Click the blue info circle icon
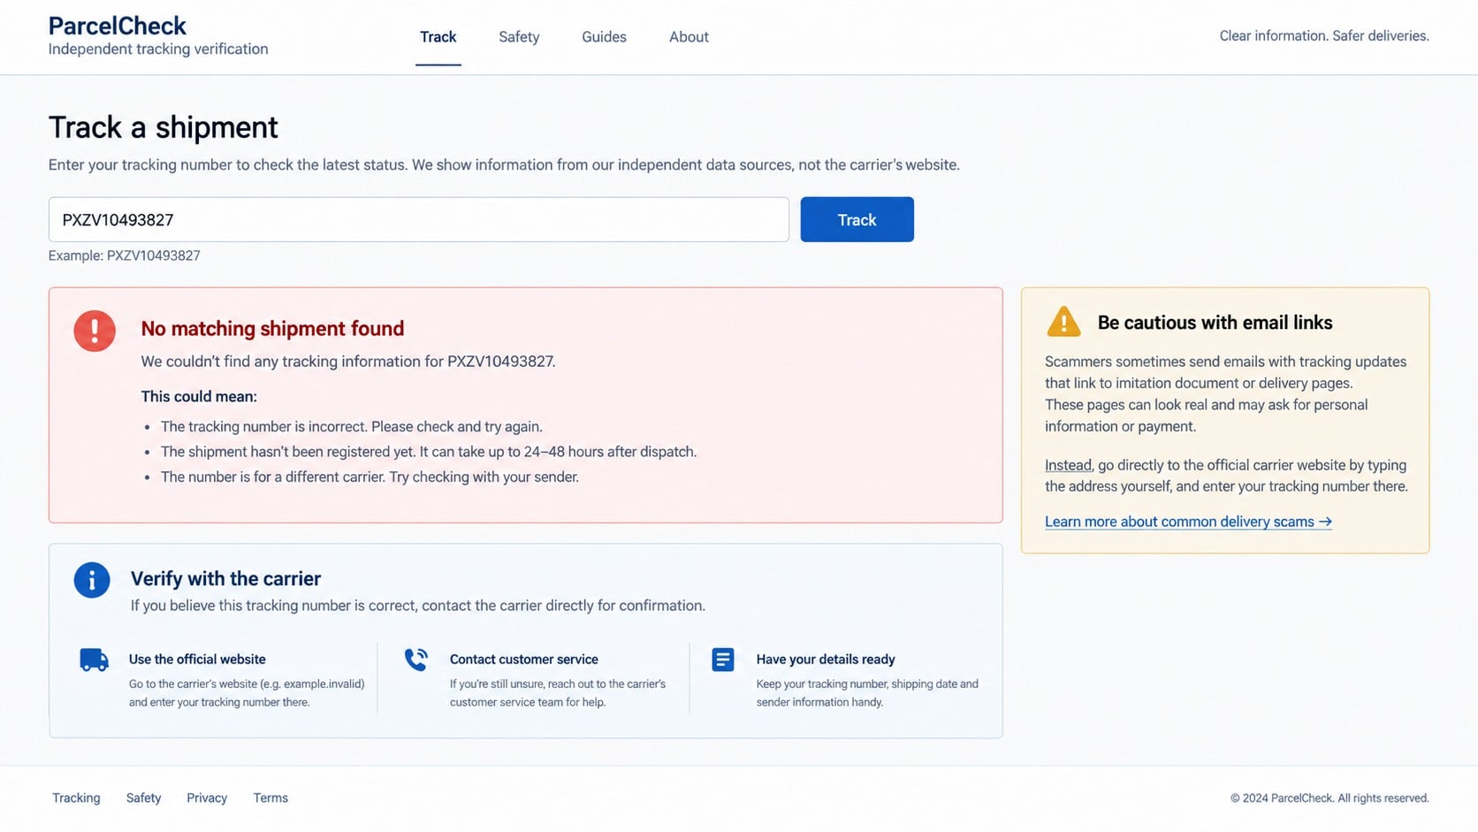Screen dimensions: 1478x832 click(x=92, y=580)
